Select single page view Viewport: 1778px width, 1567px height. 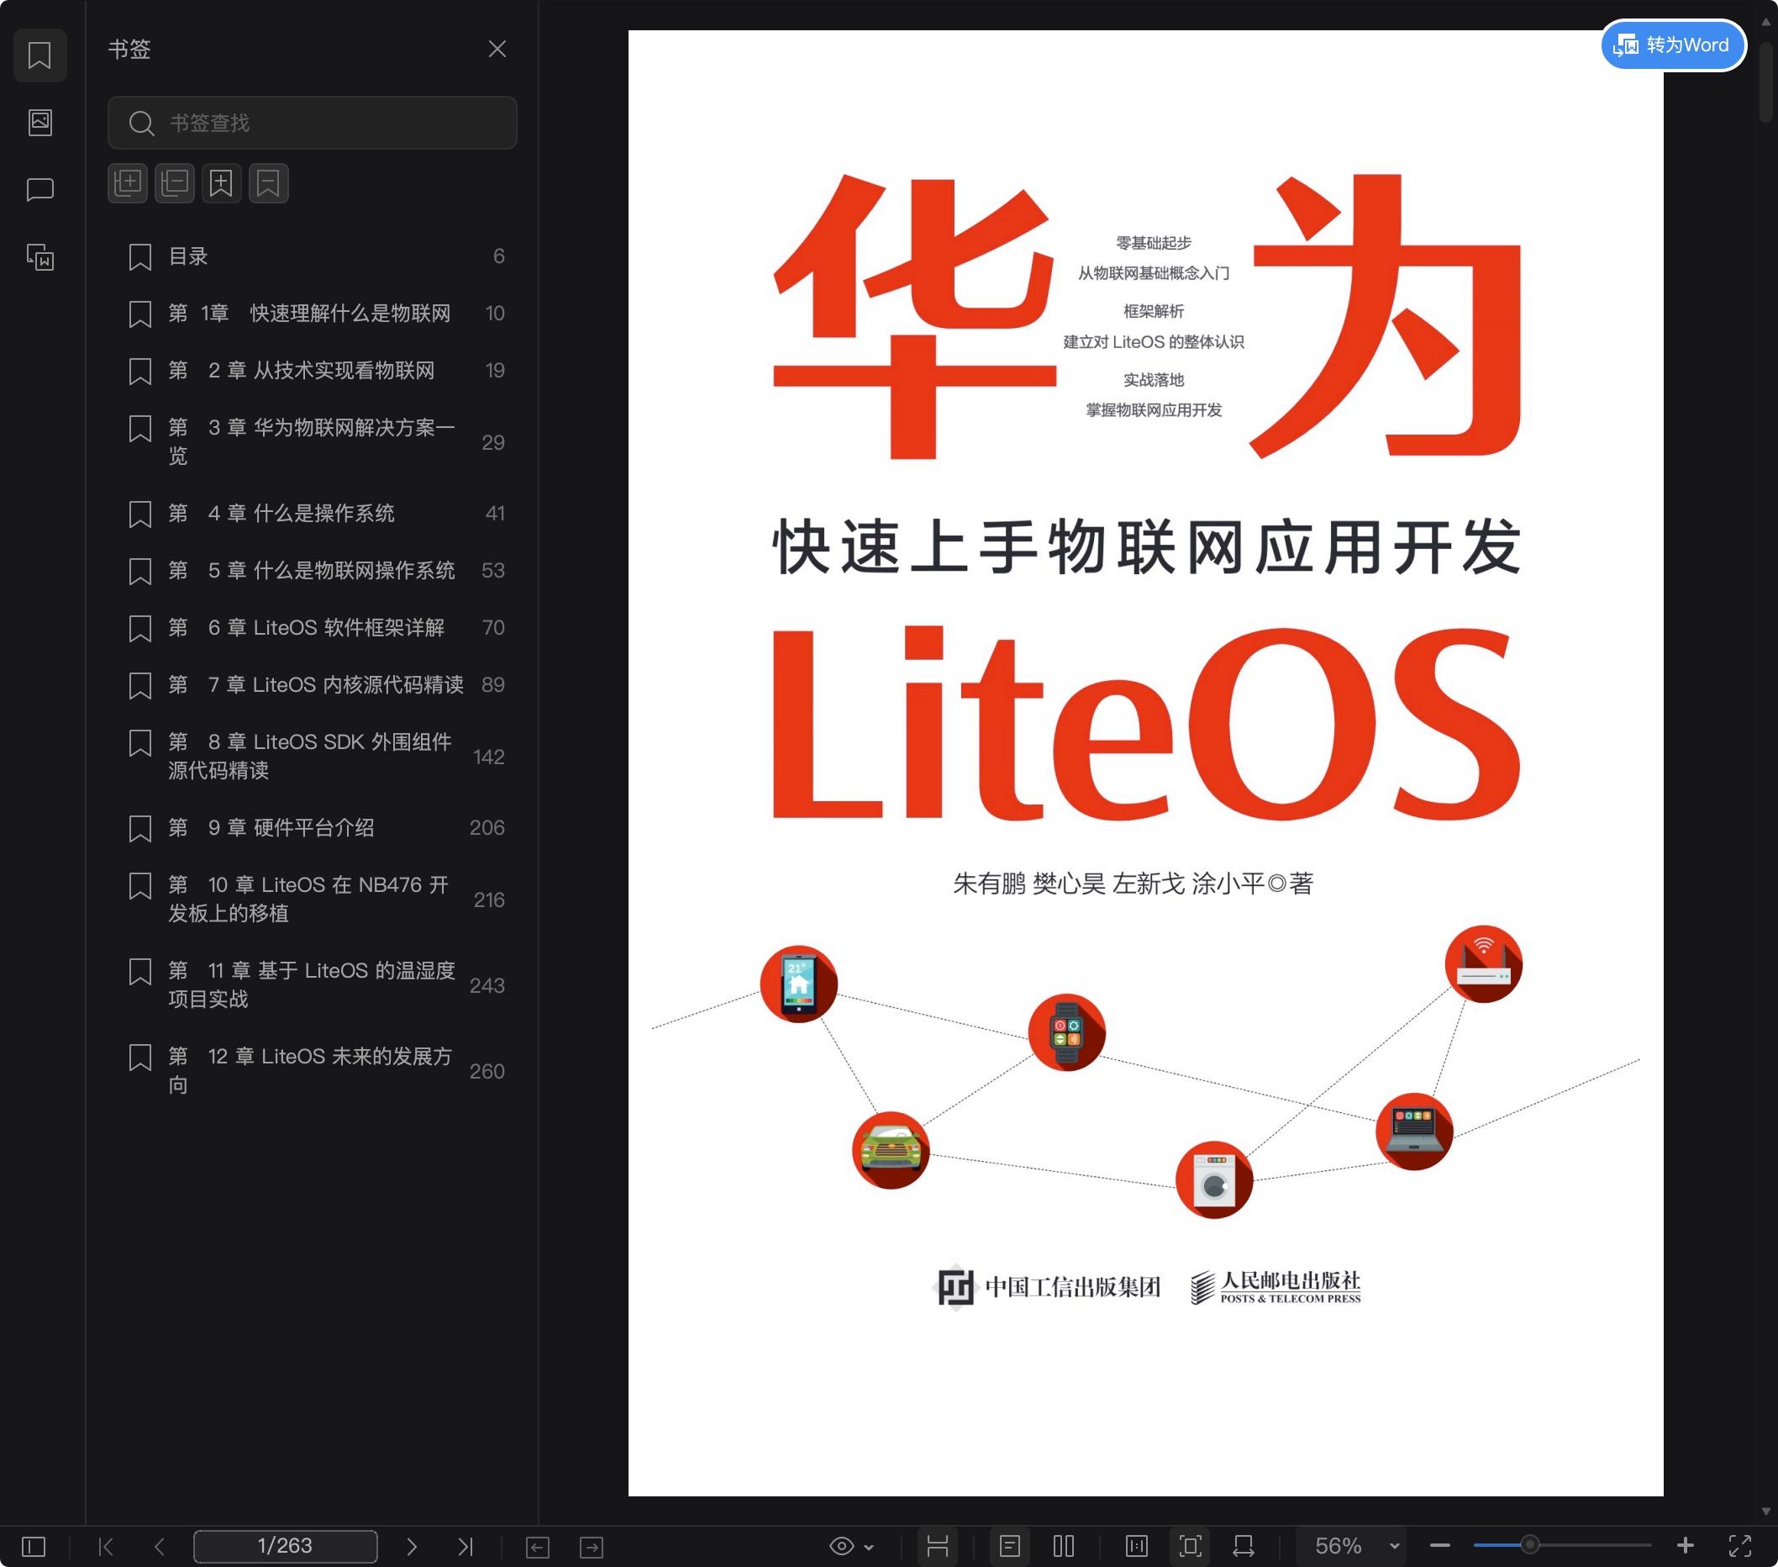(x=1010, y=1546)
